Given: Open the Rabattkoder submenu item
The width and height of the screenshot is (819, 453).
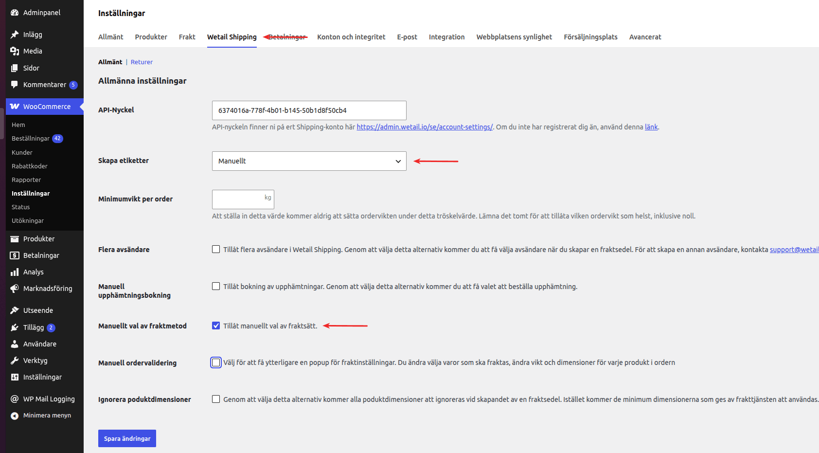Looking at the screenshot, I should [30, 166].
